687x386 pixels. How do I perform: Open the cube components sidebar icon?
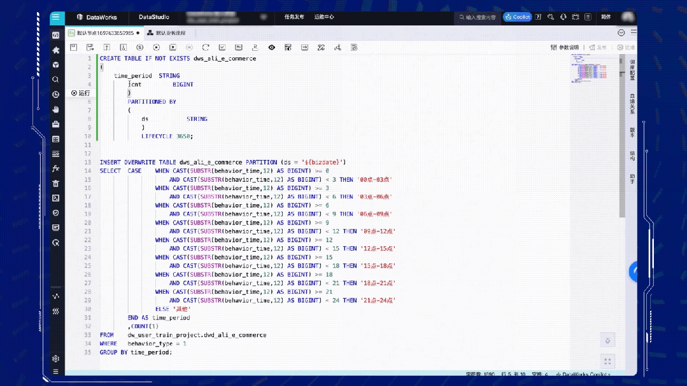coord(55,65)
